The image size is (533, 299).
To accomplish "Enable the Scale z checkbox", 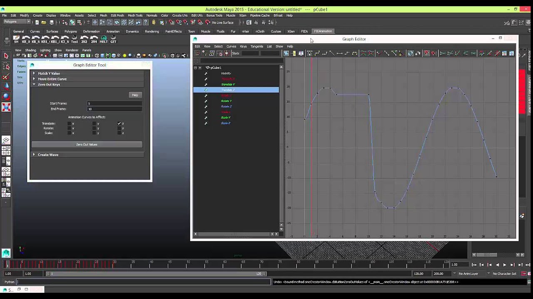I will point(119,133).
